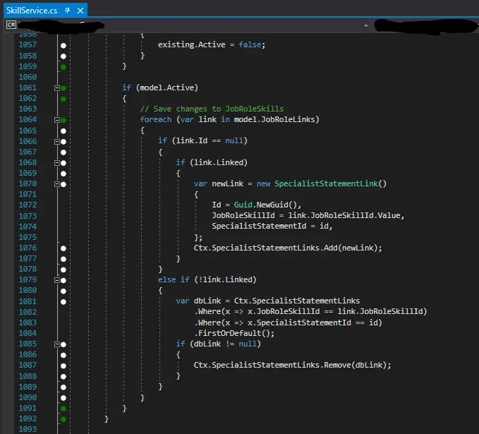The height and width of the screenshot is (434, 479).
Task: Click the C# project icon in navigation bar
Action: coord(11,25)
